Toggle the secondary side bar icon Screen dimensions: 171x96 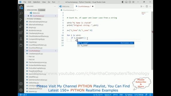(130, 2)
